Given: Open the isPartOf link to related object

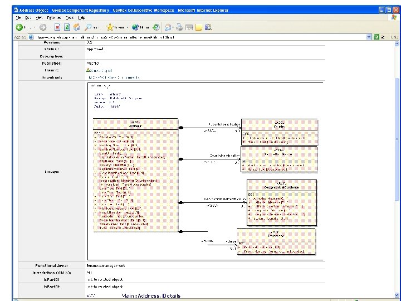Looking at the screenshot, I should coord(106,280).
